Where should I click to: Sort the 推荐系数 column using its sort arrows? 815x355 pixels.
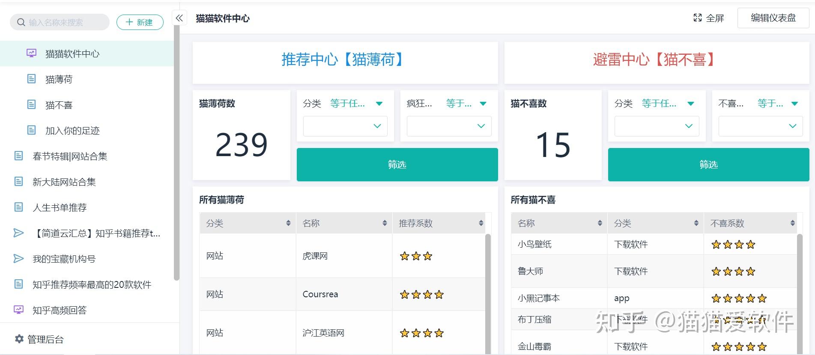tap(481, 223)
